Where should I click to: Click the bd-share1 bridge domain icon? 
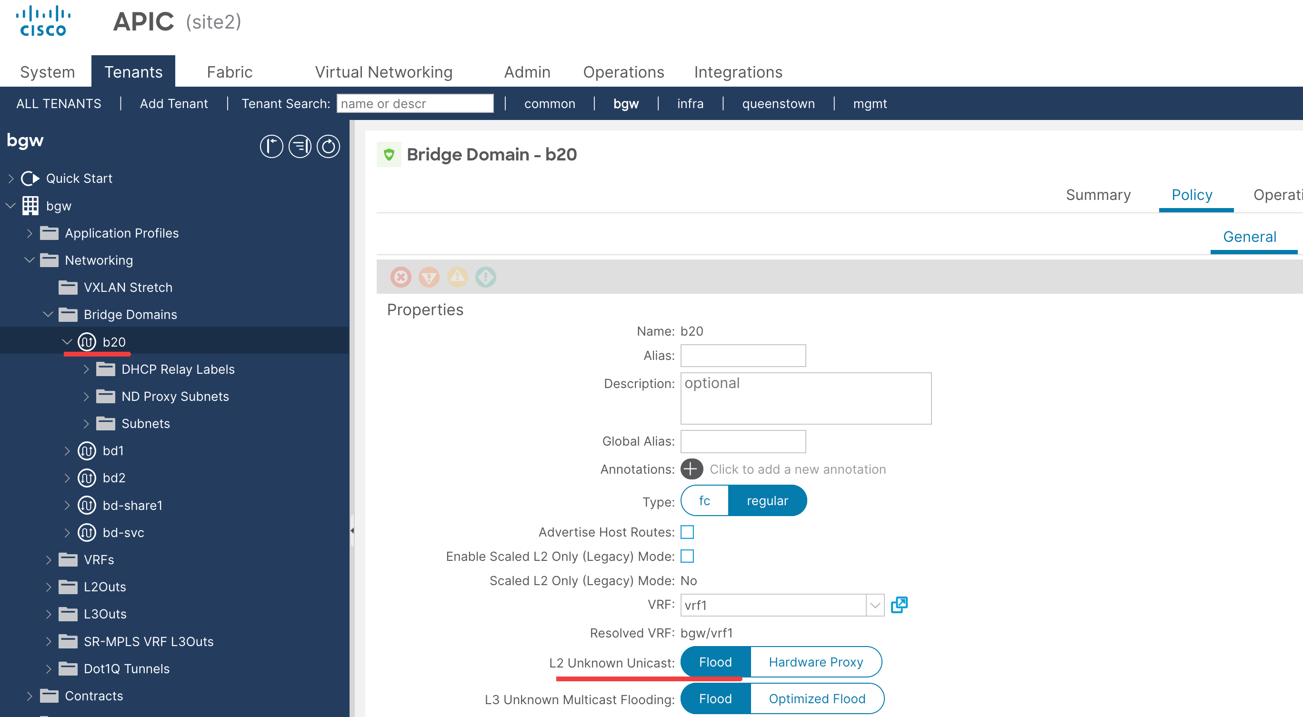coord(87,505)
